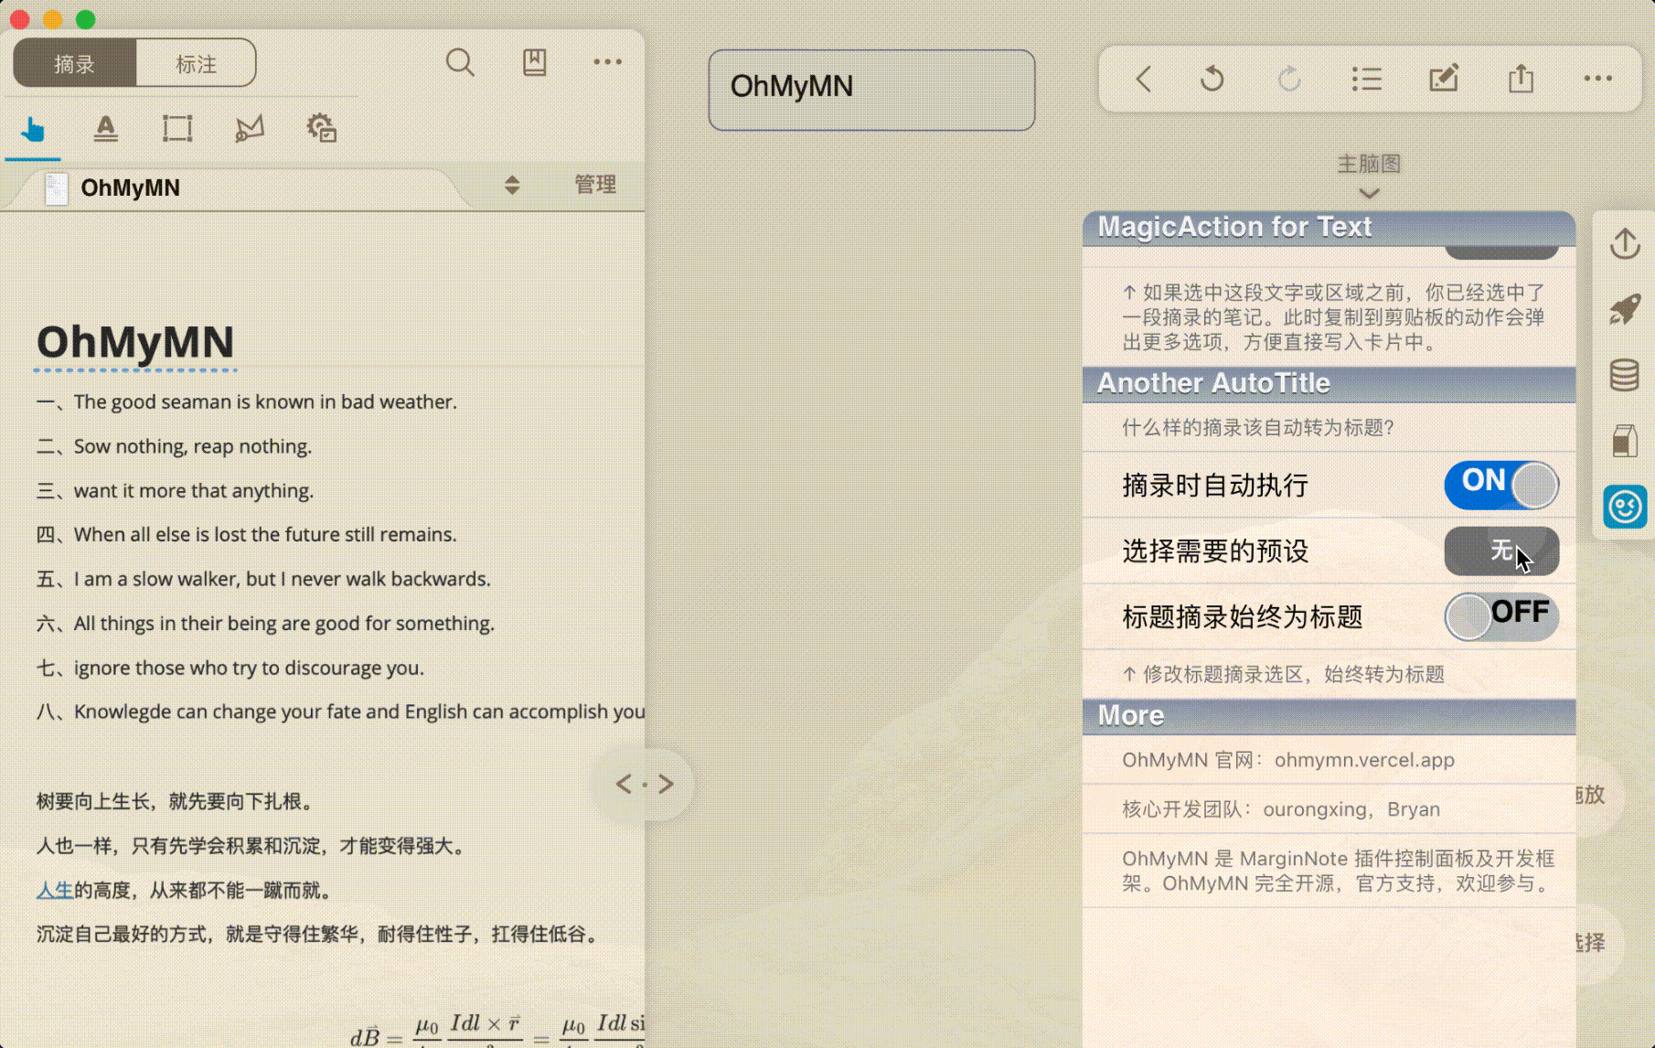Click the More section header
The image size is (1655, 1048).
[1329, 716]
